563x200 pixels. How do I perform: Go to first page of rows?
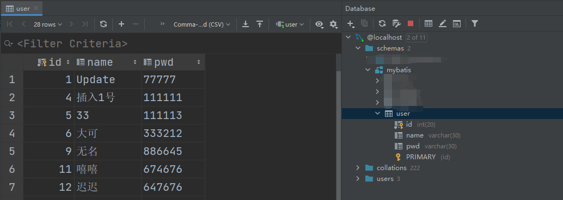click(x=10, y=24)
